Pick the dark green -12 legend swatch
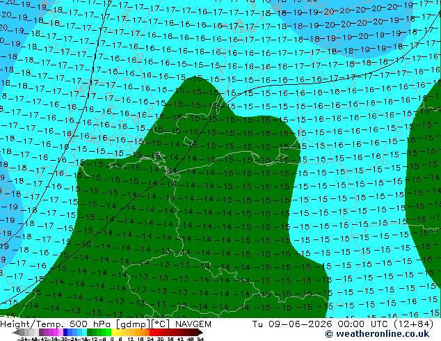This screenshot has height=341, width=441. click(x=90, y=332)
